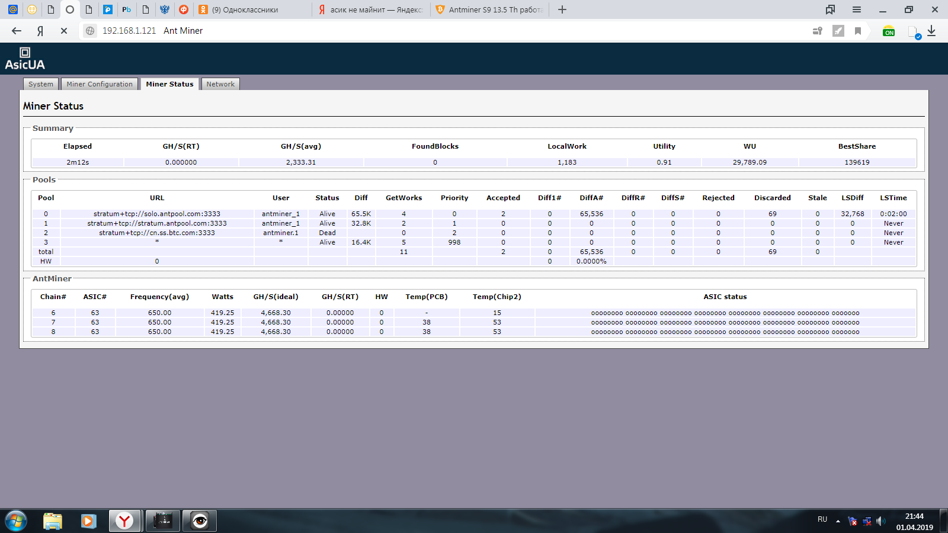Image resolution: width=948 pixels, height=533 pixels.
Task: Open the eye icon app in taskbar
Action: [x=200, y=521]
